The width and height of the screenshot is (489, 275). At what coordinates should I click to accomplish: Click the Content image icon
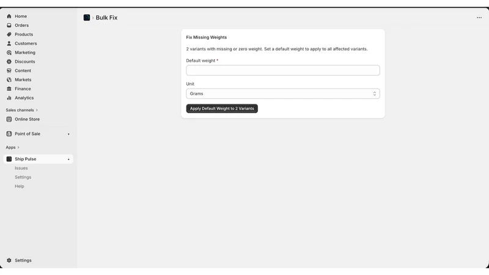point(9,70)
